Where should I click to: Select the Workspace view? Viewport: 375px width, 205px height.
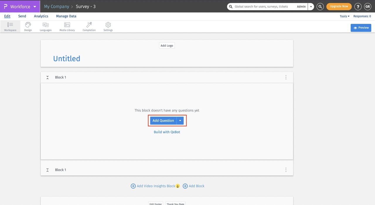pyautogui.click(x=10, y=26)
